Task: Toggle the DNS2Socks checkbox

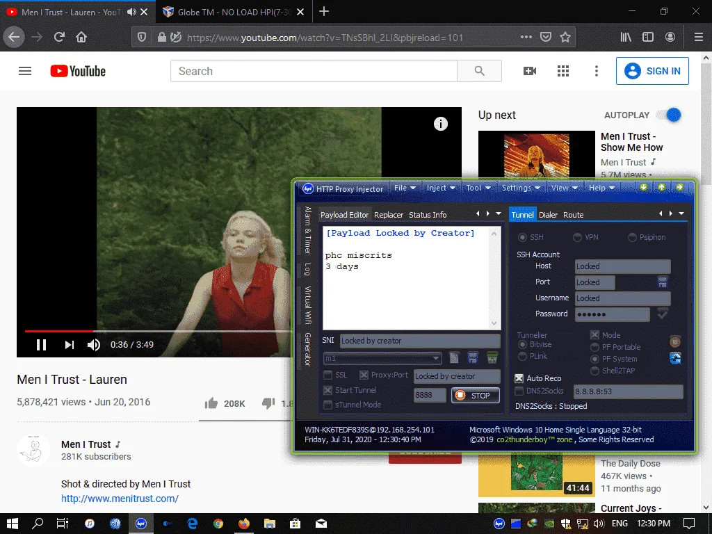Action: (519, 391)
